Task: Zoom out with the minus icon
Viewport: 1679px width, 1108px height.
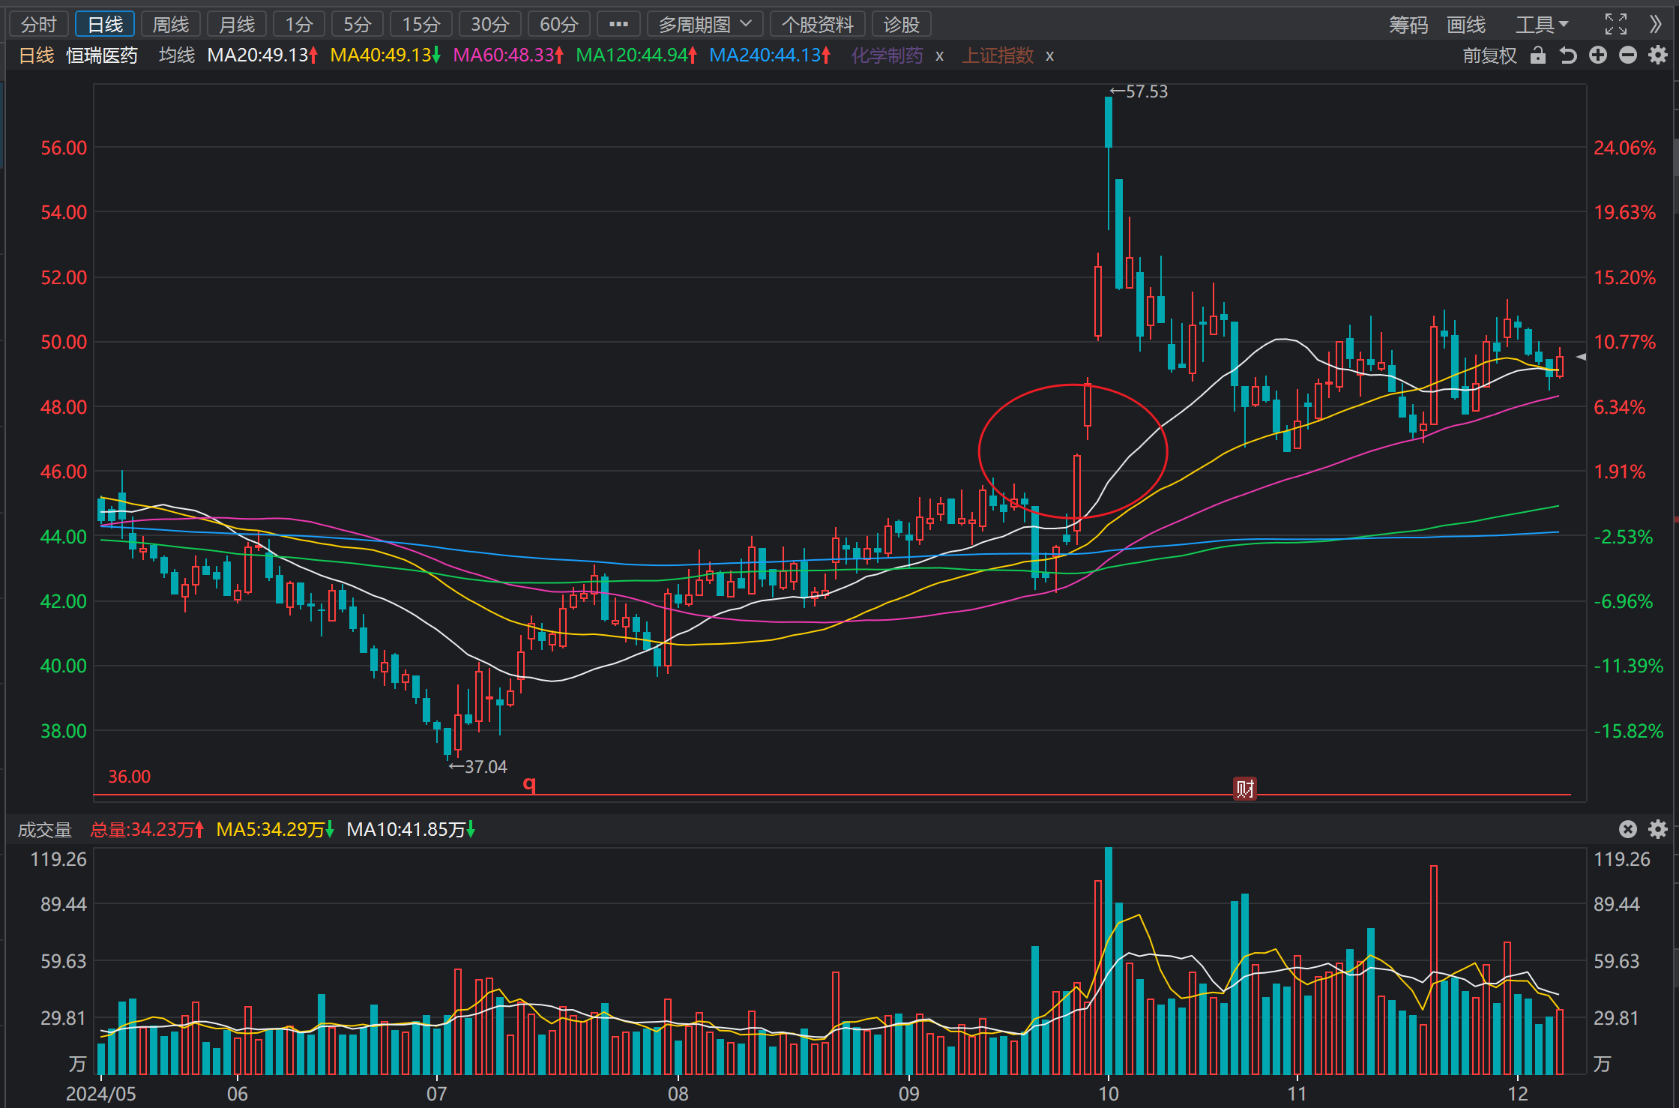Action: 1628,55
